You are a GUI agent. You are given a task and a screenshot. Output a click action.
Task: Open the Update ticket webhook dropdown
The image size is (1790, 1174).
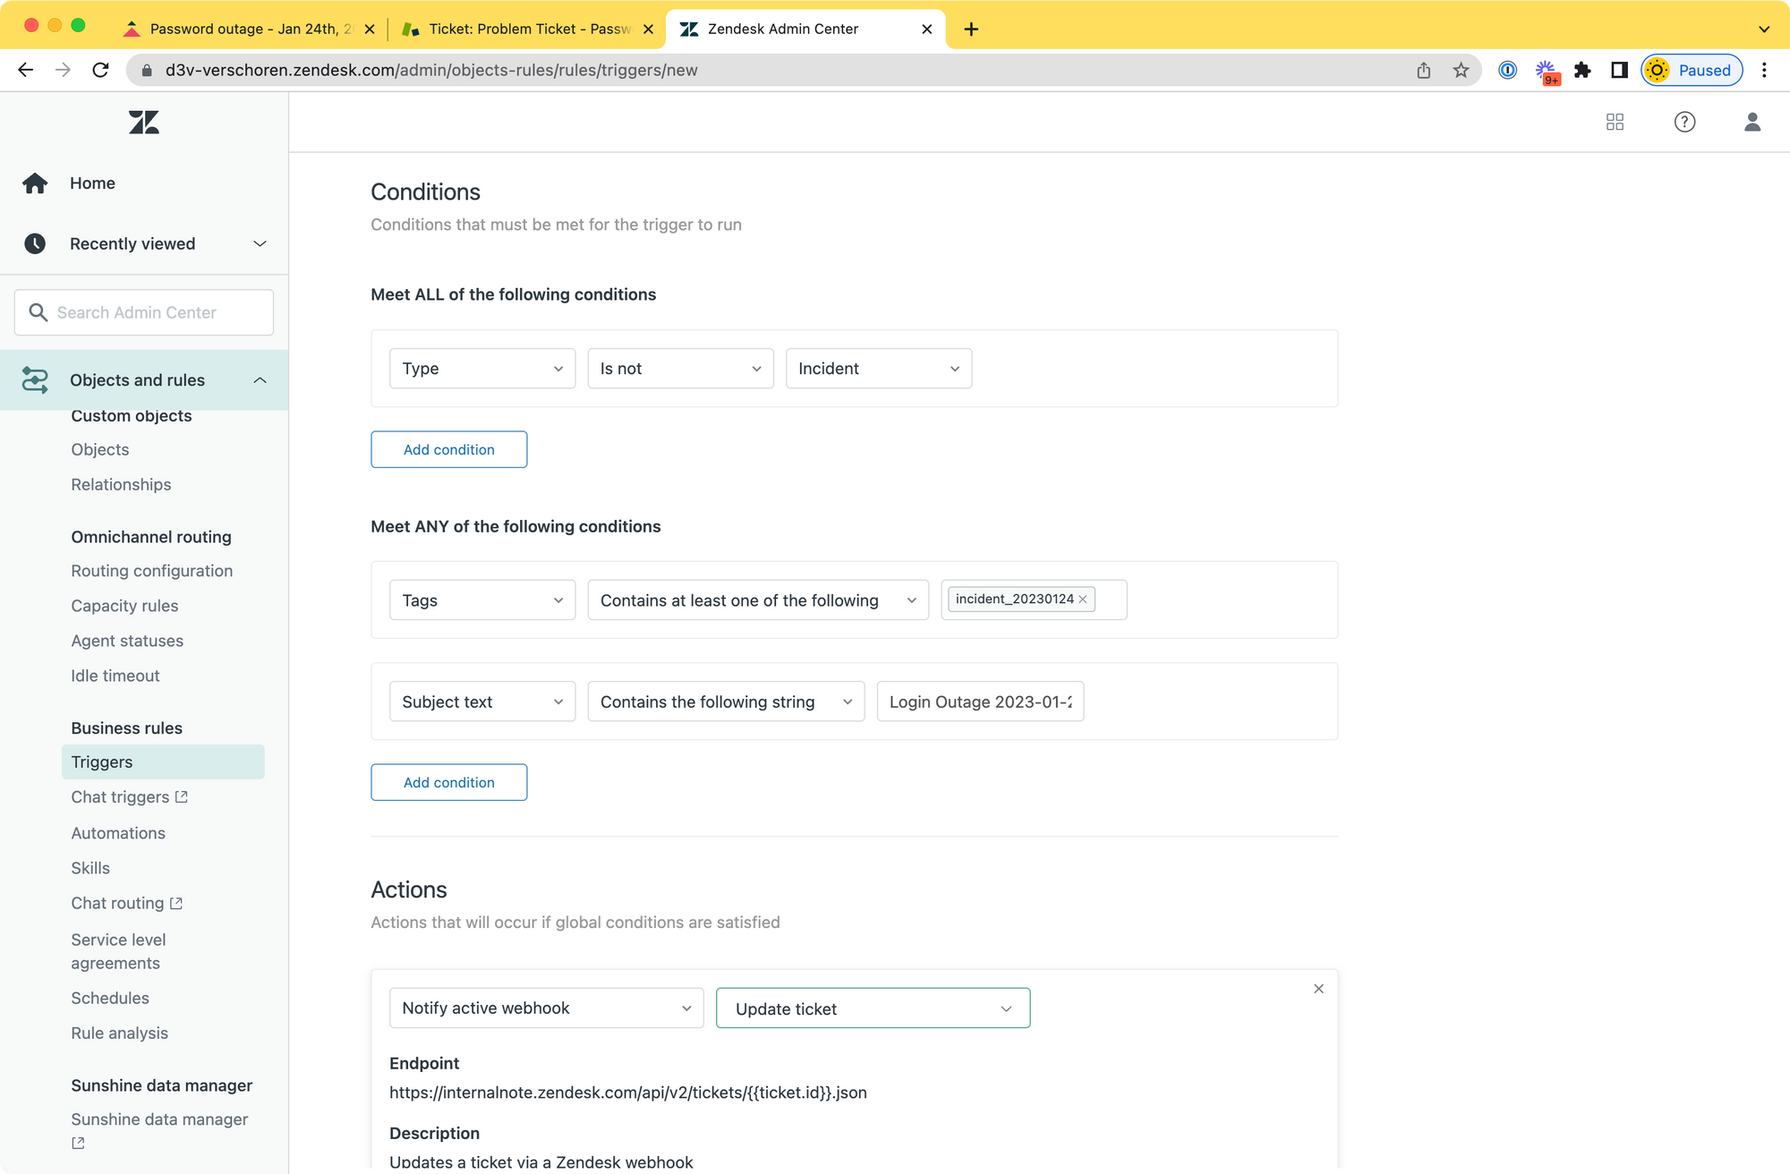[x=873, y=1008]
